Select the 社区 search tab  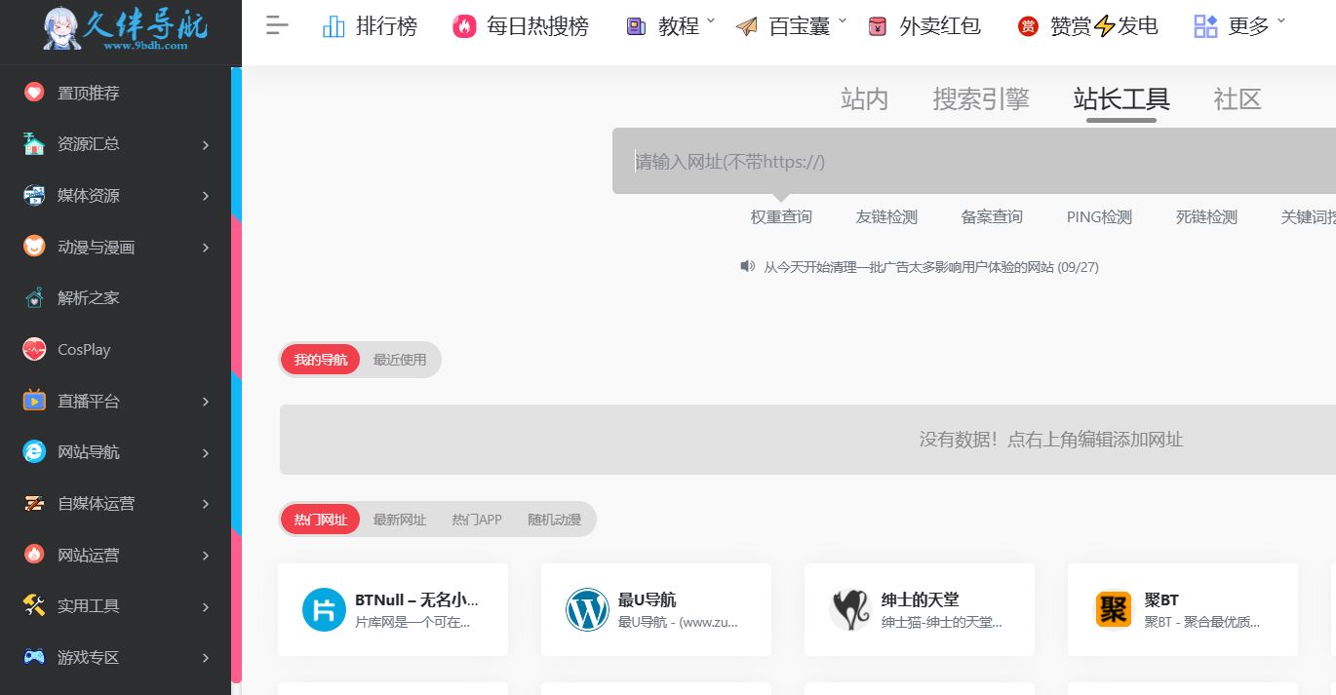(1237, 98)
